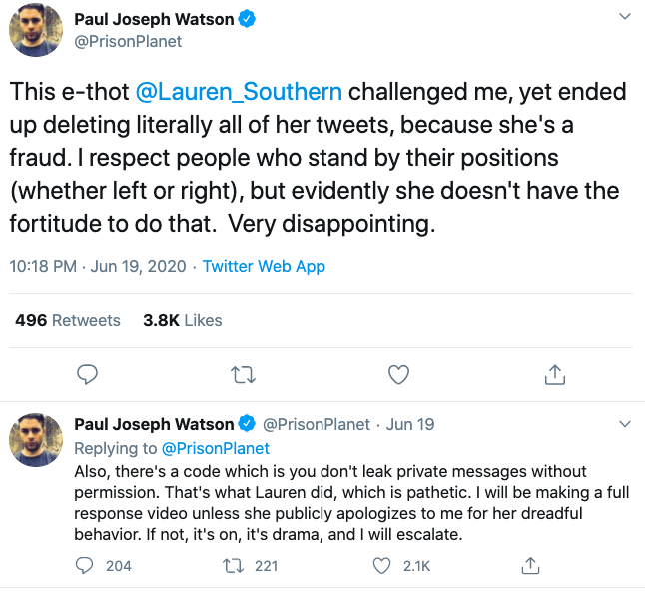
Task: Click the Twitter Web App source link
Action: pos(264,267)
